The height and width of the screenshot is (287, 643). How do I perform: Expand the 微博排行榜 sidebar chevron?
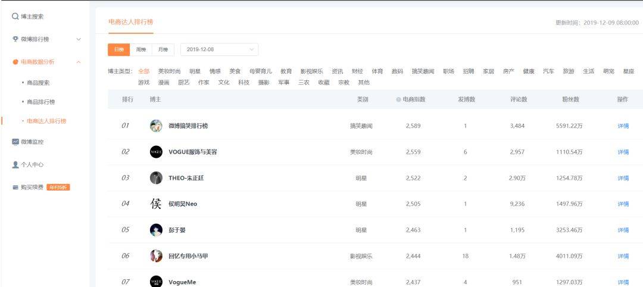click(79, 39)
